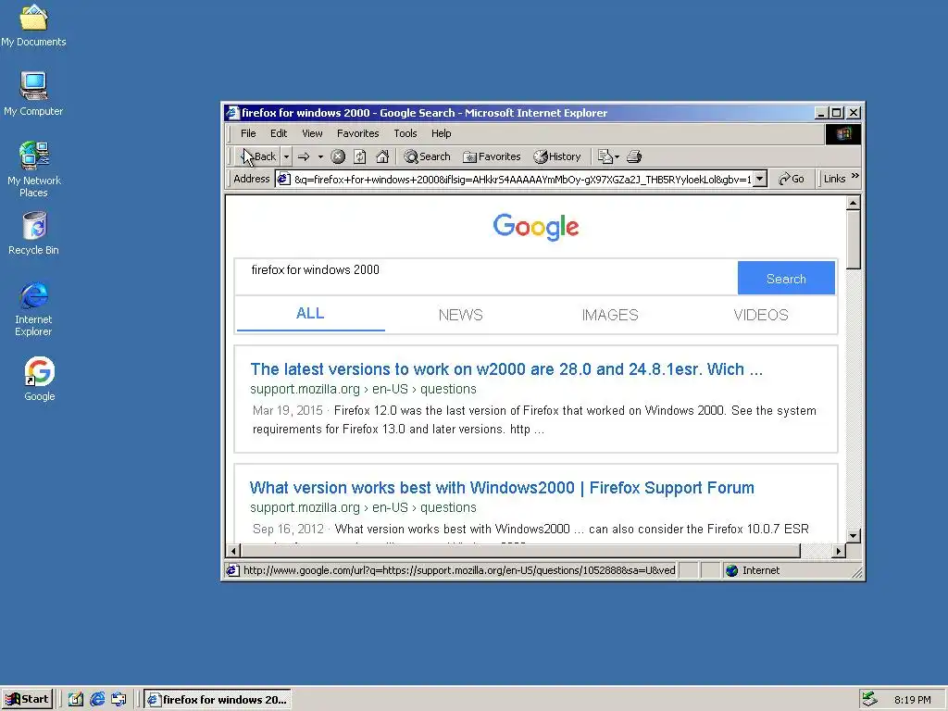Click the Google logo on the page
This screenshot has width=948, height=711.
click(x=536, y=227)
